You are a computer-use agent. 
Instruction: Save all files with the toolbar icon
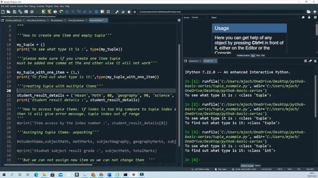pyautogui.click(x=20, y=12)
